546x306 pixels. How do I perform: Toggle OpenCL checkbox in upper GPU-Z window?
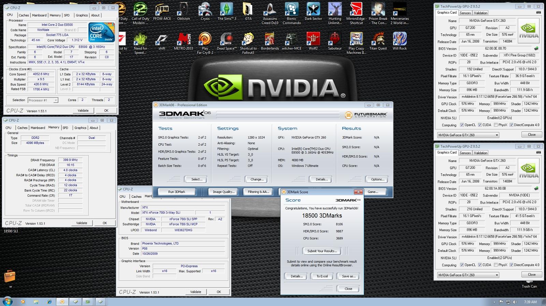(462, 125)
